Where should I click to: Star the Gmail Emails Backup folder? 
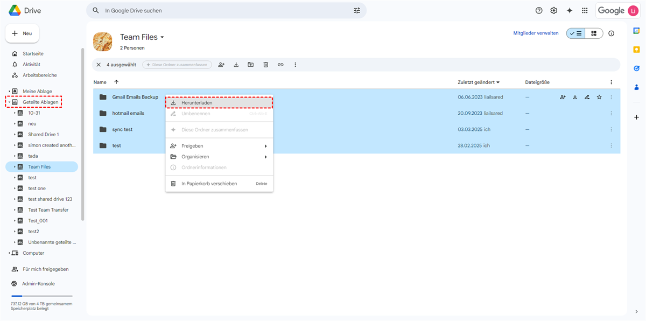click(599, 97)
